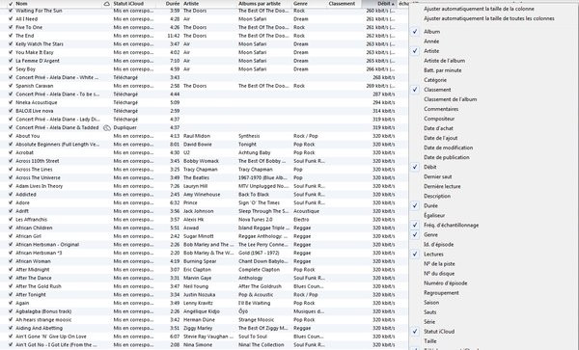The height and width of the screenshot is (350, 579).
Task: Sort by the Artiste column header
Action: (x=191, y=4)
